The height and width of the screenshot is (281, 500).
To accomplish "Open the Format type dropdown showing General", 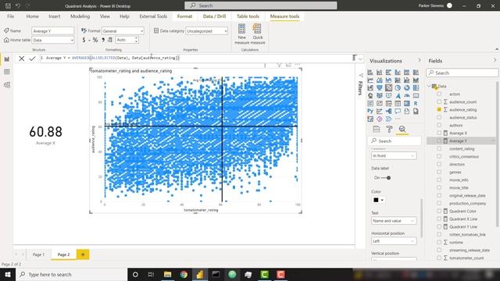I will tap(123, 31).
